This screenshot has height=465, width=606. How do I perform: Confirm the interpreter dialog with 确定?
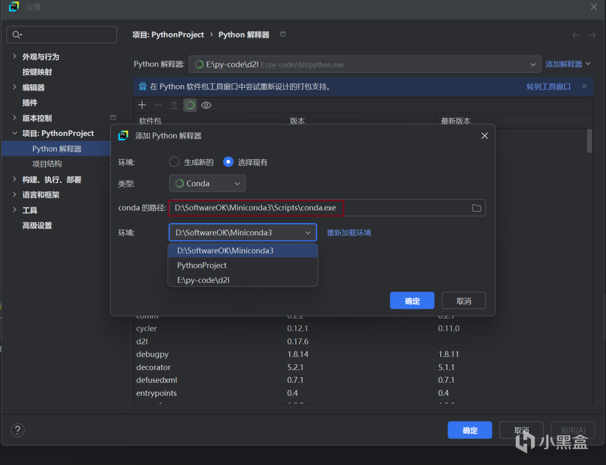(x=412, y=301)
